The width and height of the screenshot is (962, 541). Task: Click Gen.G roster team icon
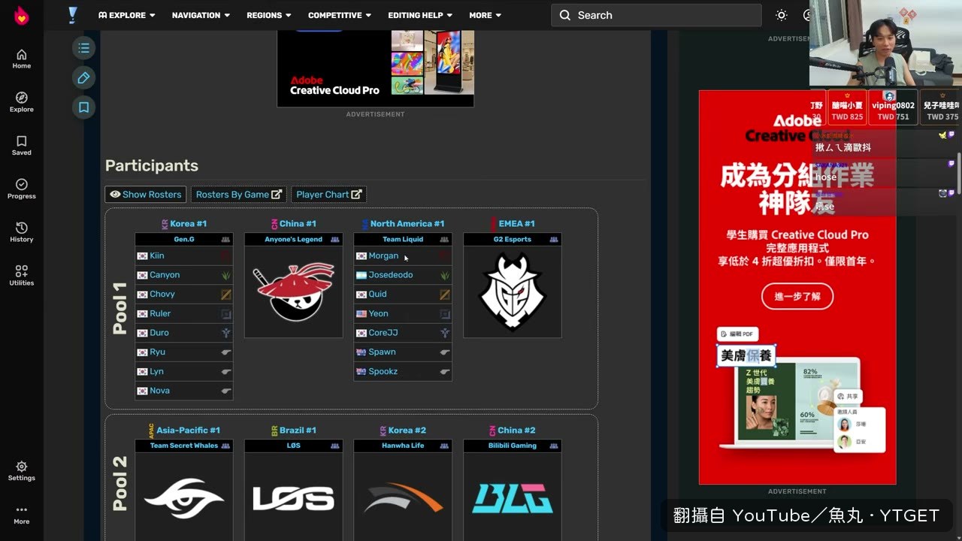click(x=225, y=240)
